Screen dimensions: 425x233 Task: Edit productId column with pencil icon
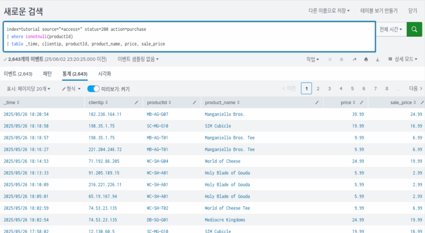[x=194, y=102]
